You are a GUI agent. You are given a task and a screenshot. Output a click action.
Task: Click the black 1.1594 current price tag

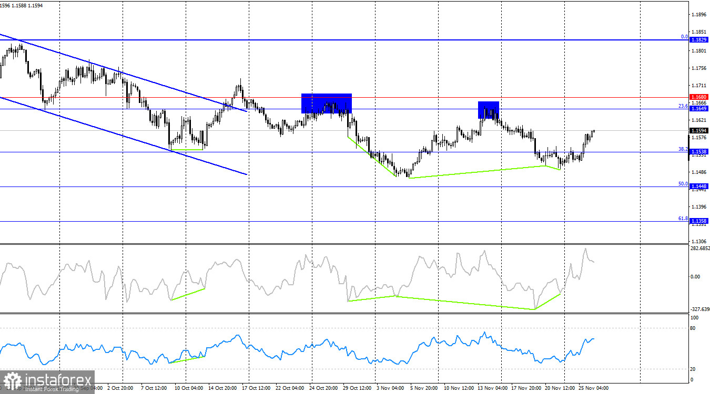click(698, 130)
